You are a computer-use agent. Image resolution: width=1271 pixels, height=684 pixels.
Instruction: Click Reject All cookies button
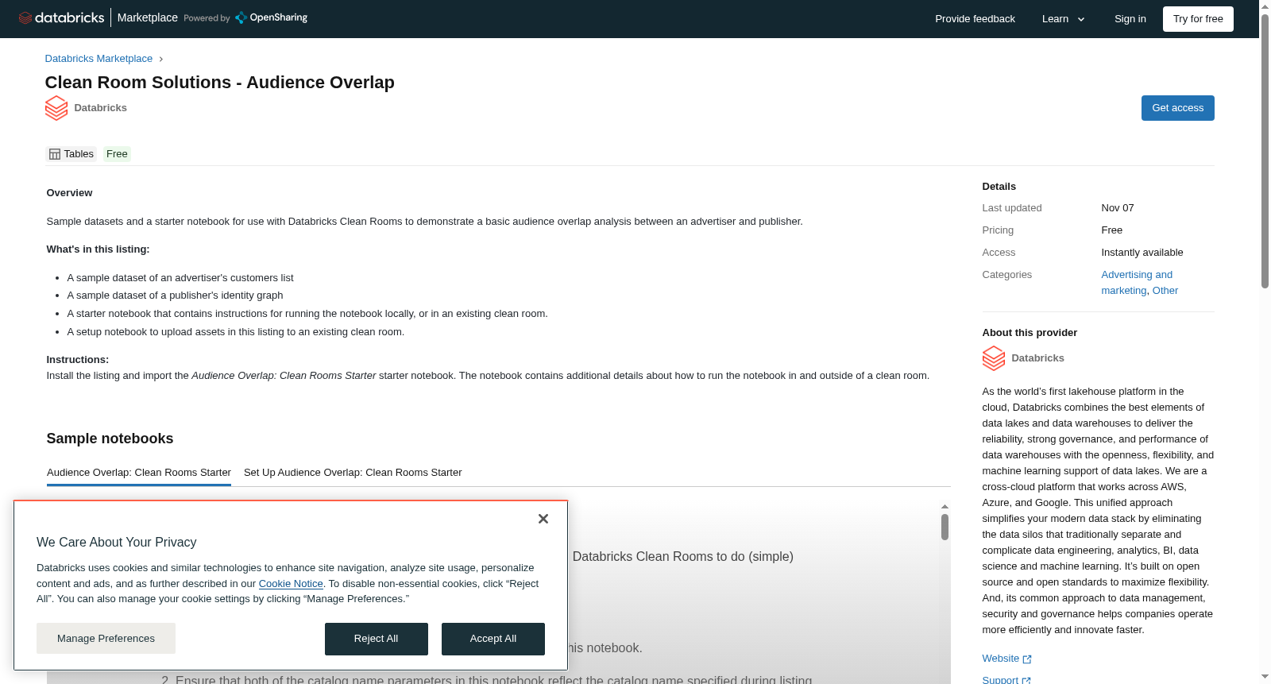click(x=376, y=639)
